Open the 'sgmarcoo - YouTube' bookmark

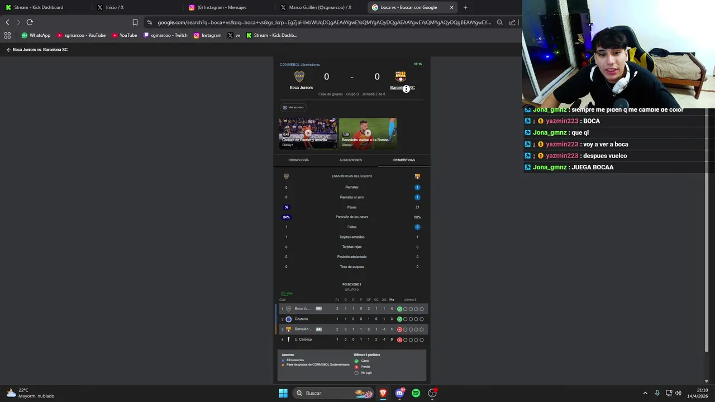click(80, 35)
